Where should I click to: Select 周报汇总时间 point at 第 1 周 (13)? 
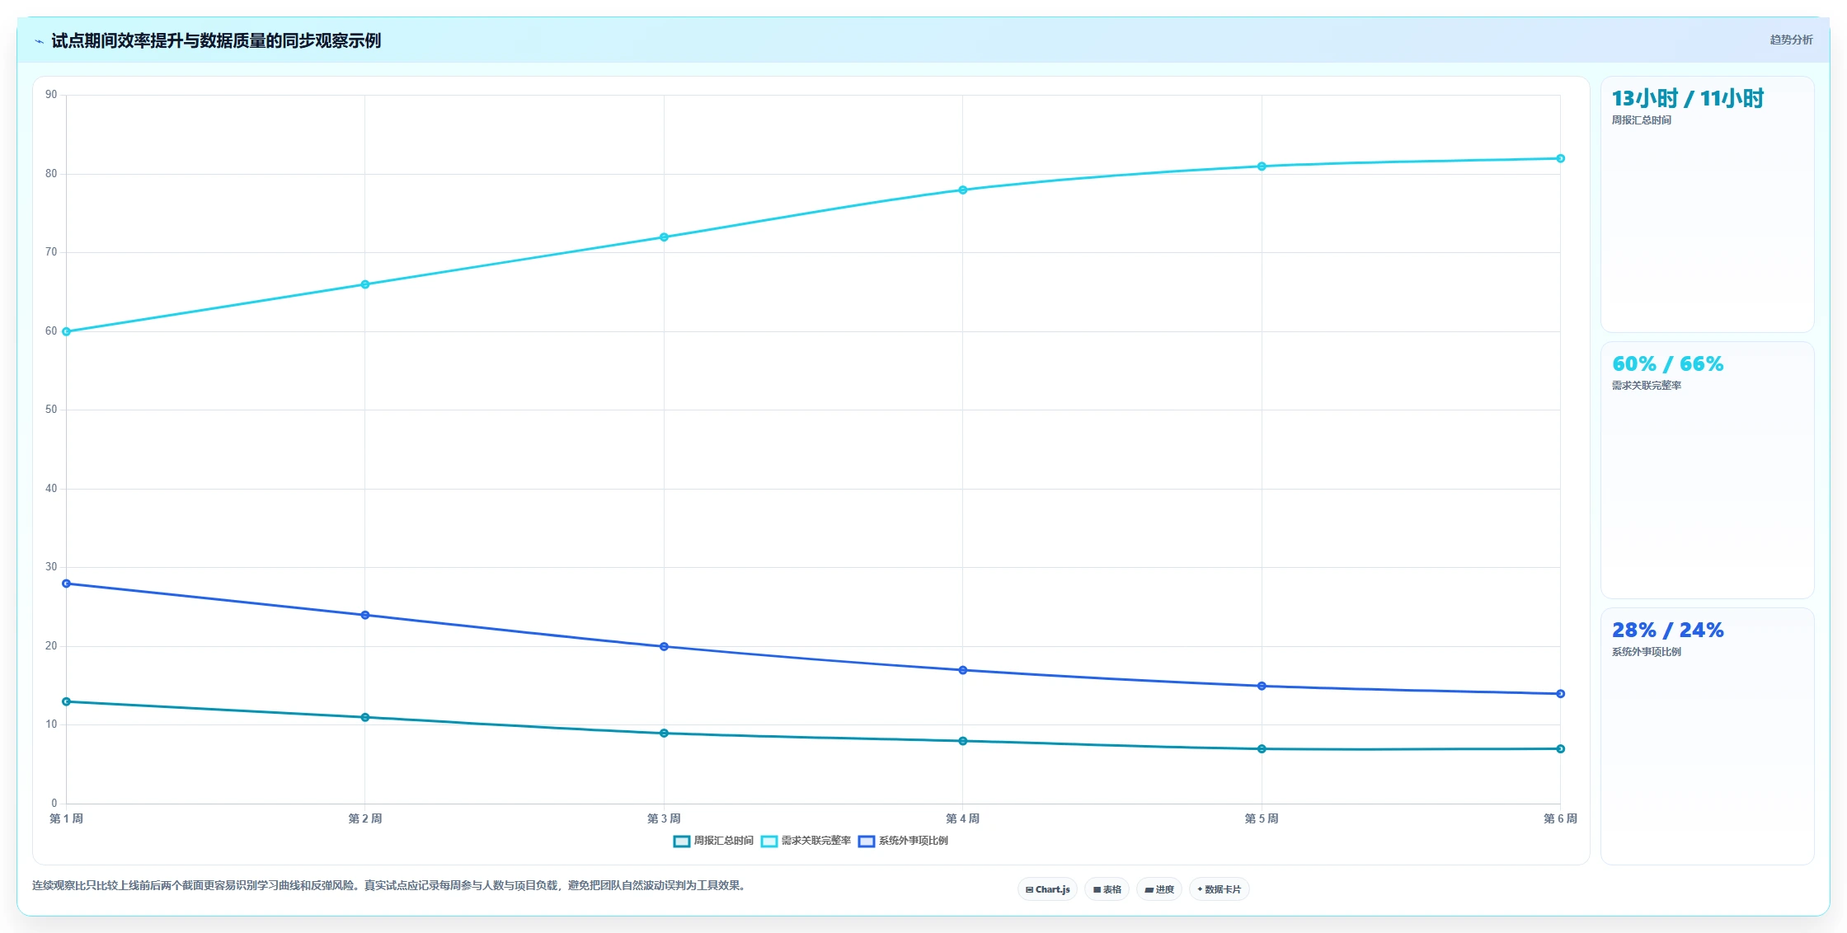67,701
